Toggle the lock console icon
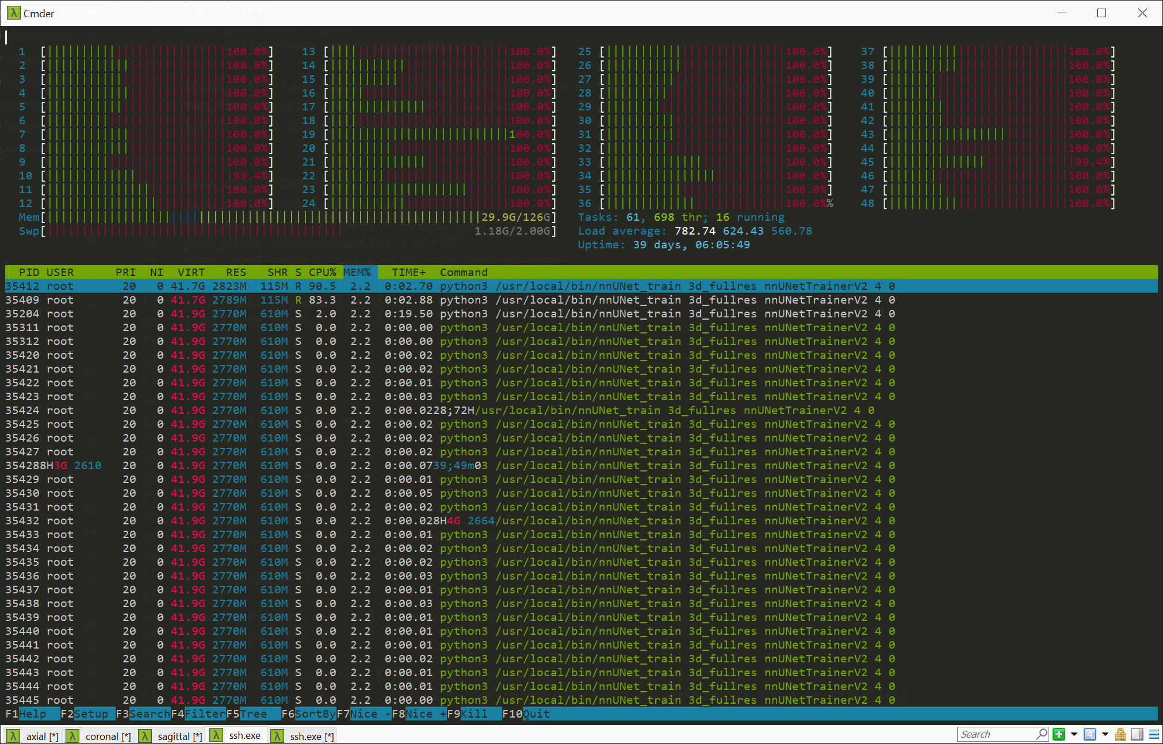1163x744 pixels. tap(1119, 734)
